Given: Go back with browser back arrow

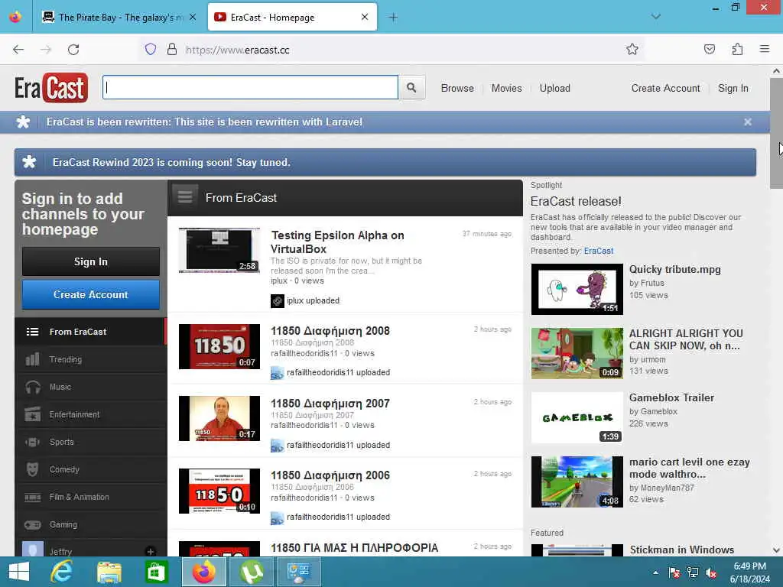Looking at the screenshot, I should 18,50.
